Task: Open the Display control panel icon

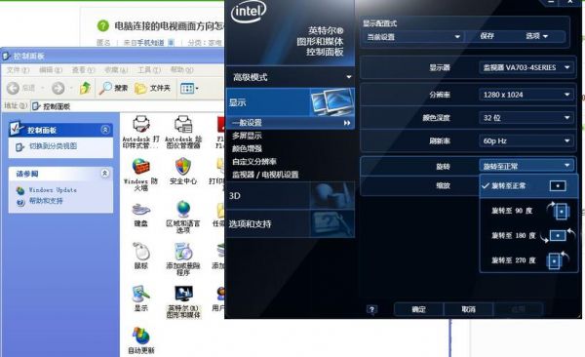Action: pyautogui.click(x=141, y=298)
